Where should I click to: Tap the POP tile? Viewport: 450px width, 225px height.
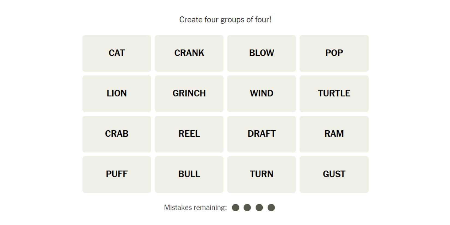(334, 53)
